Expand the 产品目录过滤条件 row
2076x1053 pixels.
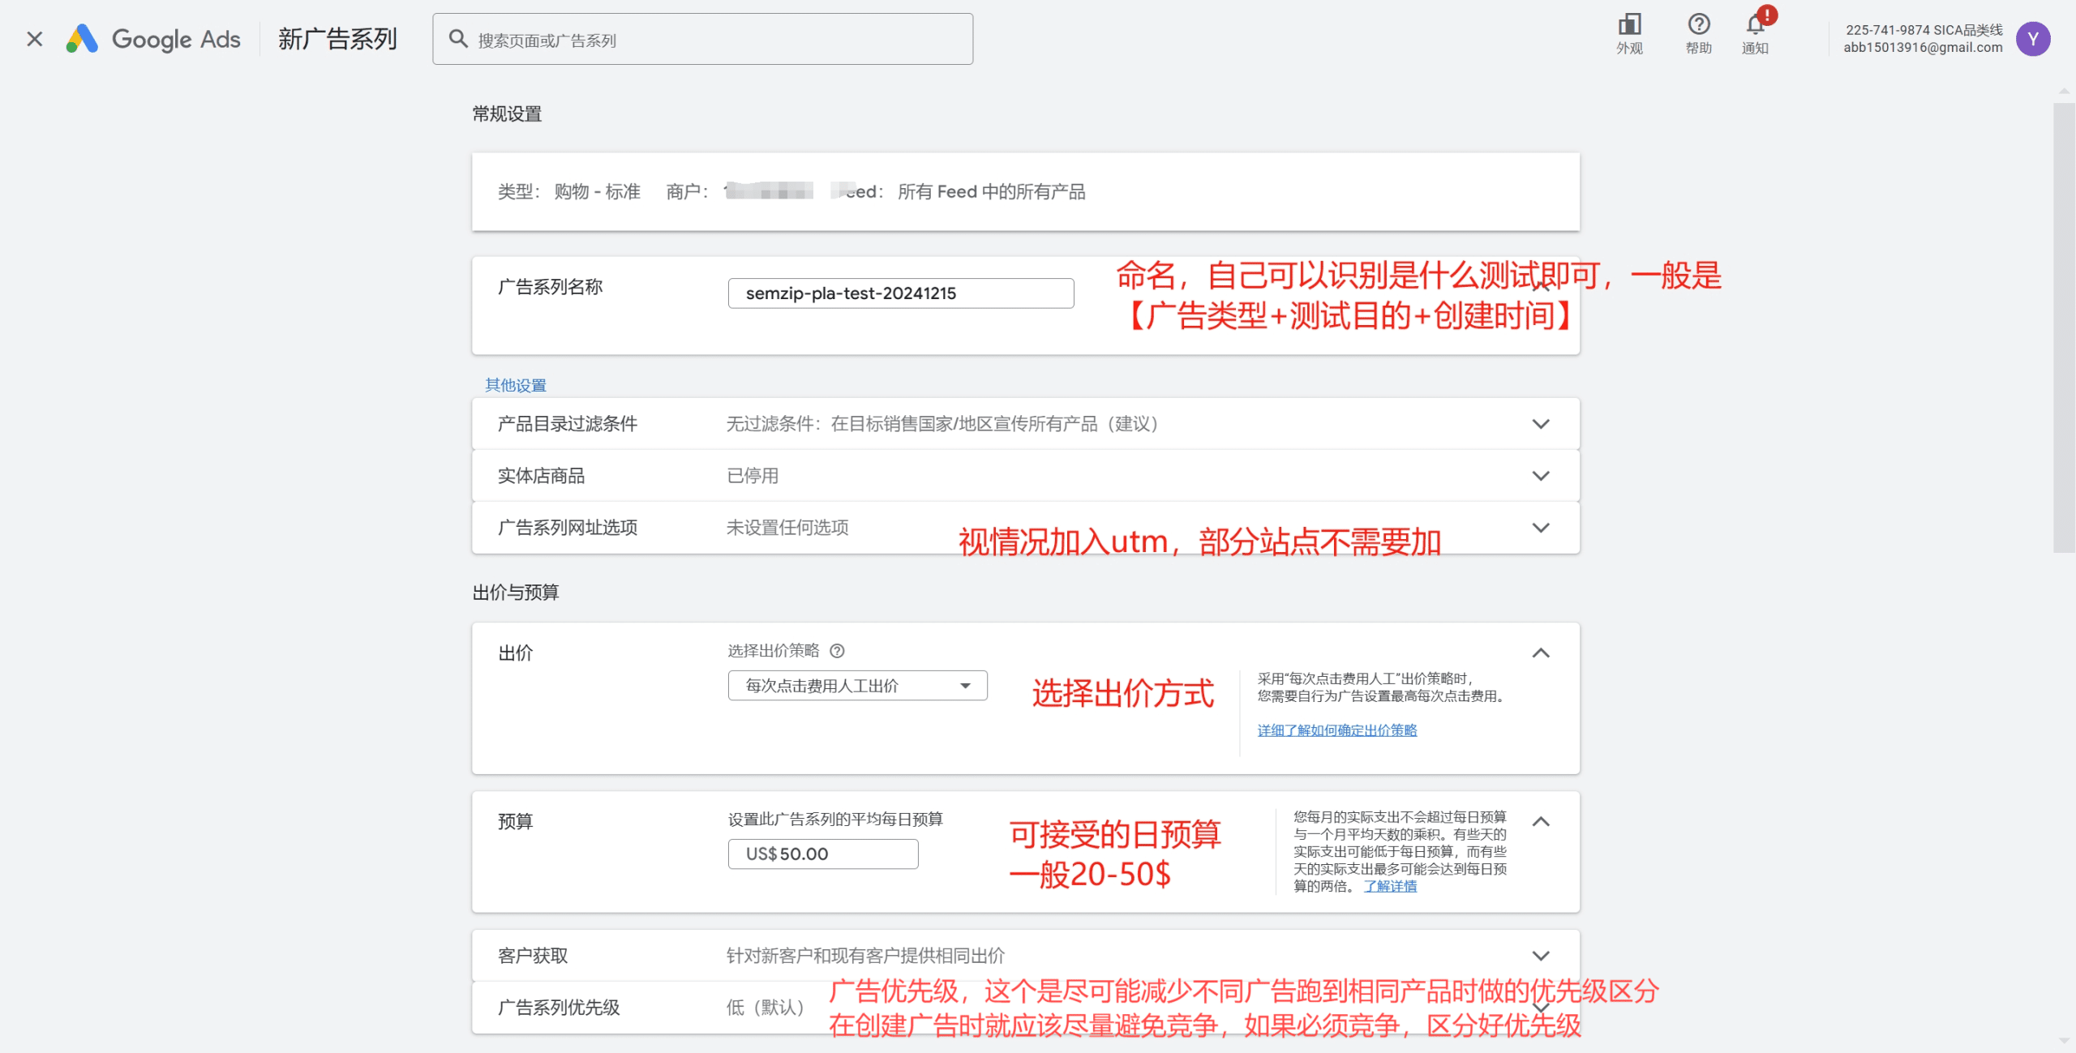point(1026,424)
